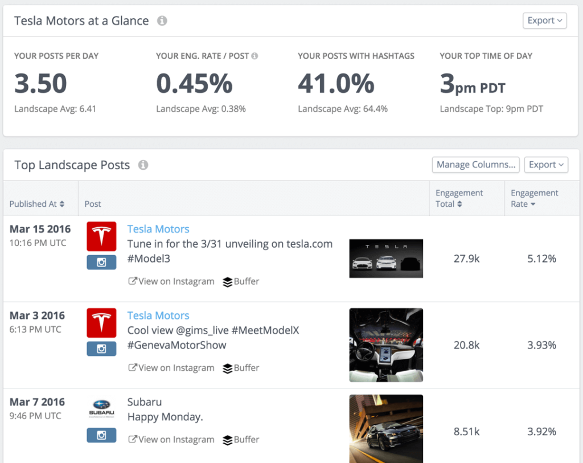This screenshot has width=583, height=463.
Task: Open the info tooltip next to Tesla Motors at a Glance
Action: tap(163, 20)
